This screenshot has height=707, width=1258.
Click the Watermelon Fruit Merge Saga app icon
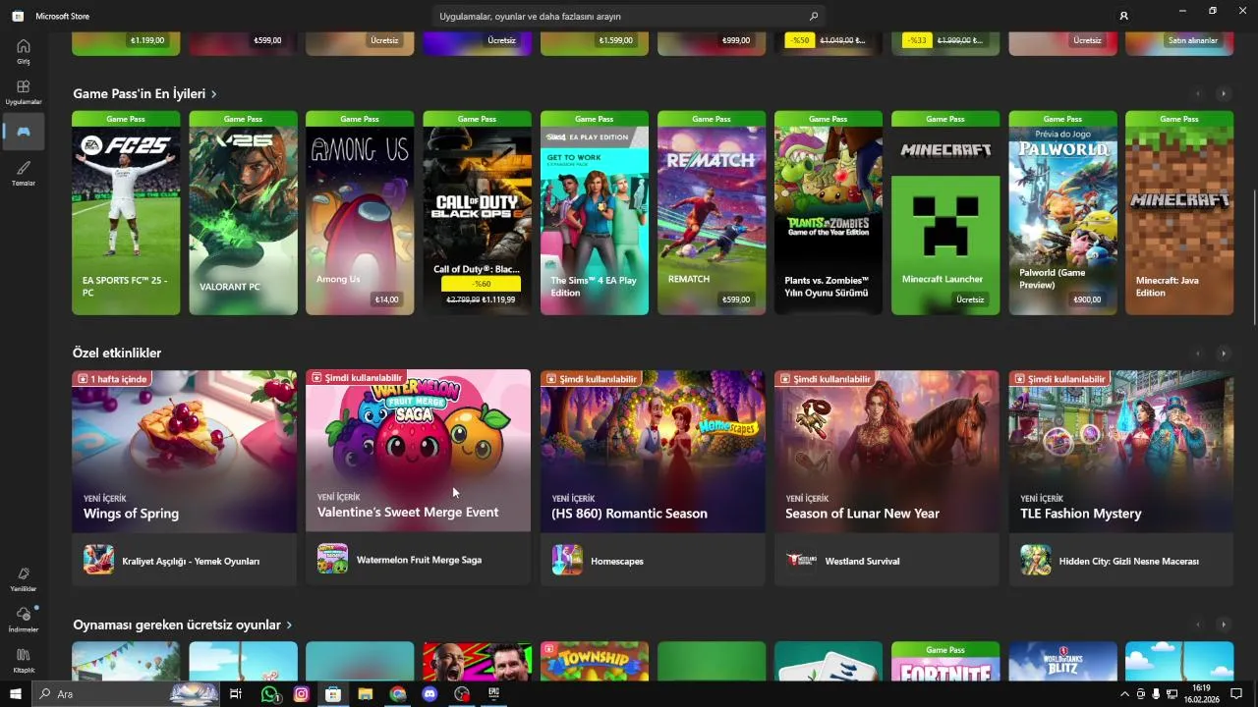tap(332, 559)
